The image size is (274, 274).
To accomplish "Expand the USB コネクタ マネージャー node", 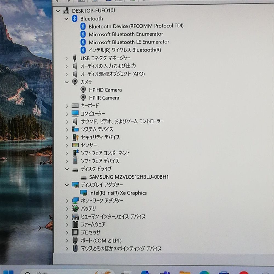I will 67,58.
